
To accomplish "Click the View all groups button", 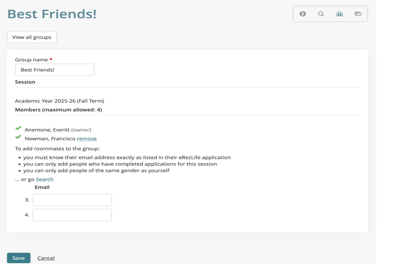I will click(x=32, y=37).
